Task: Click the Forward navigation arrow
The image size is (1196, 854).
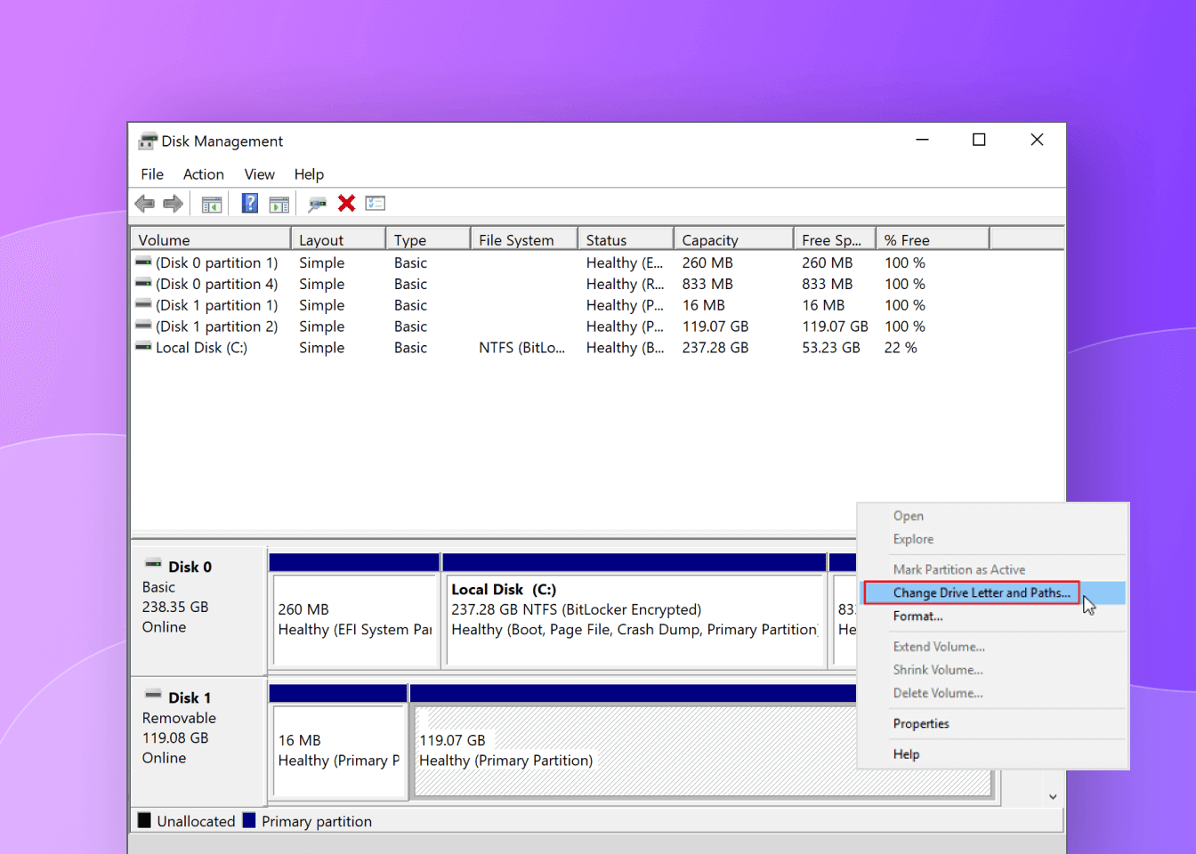Action: 173,203
